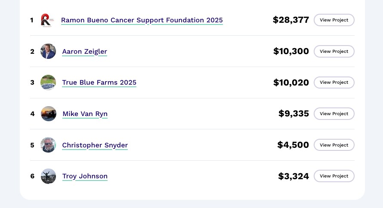Click the True Blue Farms avatar image
The image size is (383, 208).
(48, 83)
